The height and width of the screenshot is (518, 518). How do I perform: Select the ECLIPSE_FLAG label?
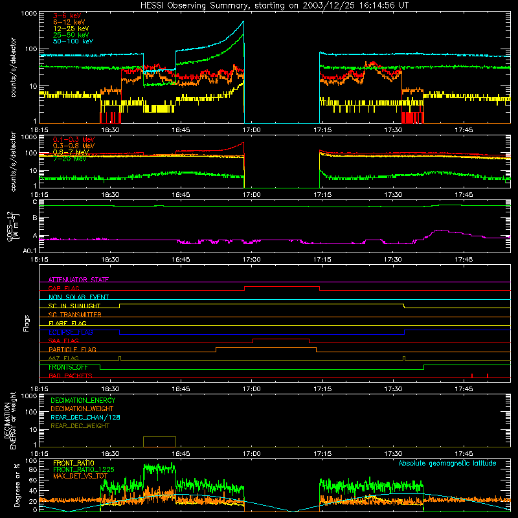71,332
